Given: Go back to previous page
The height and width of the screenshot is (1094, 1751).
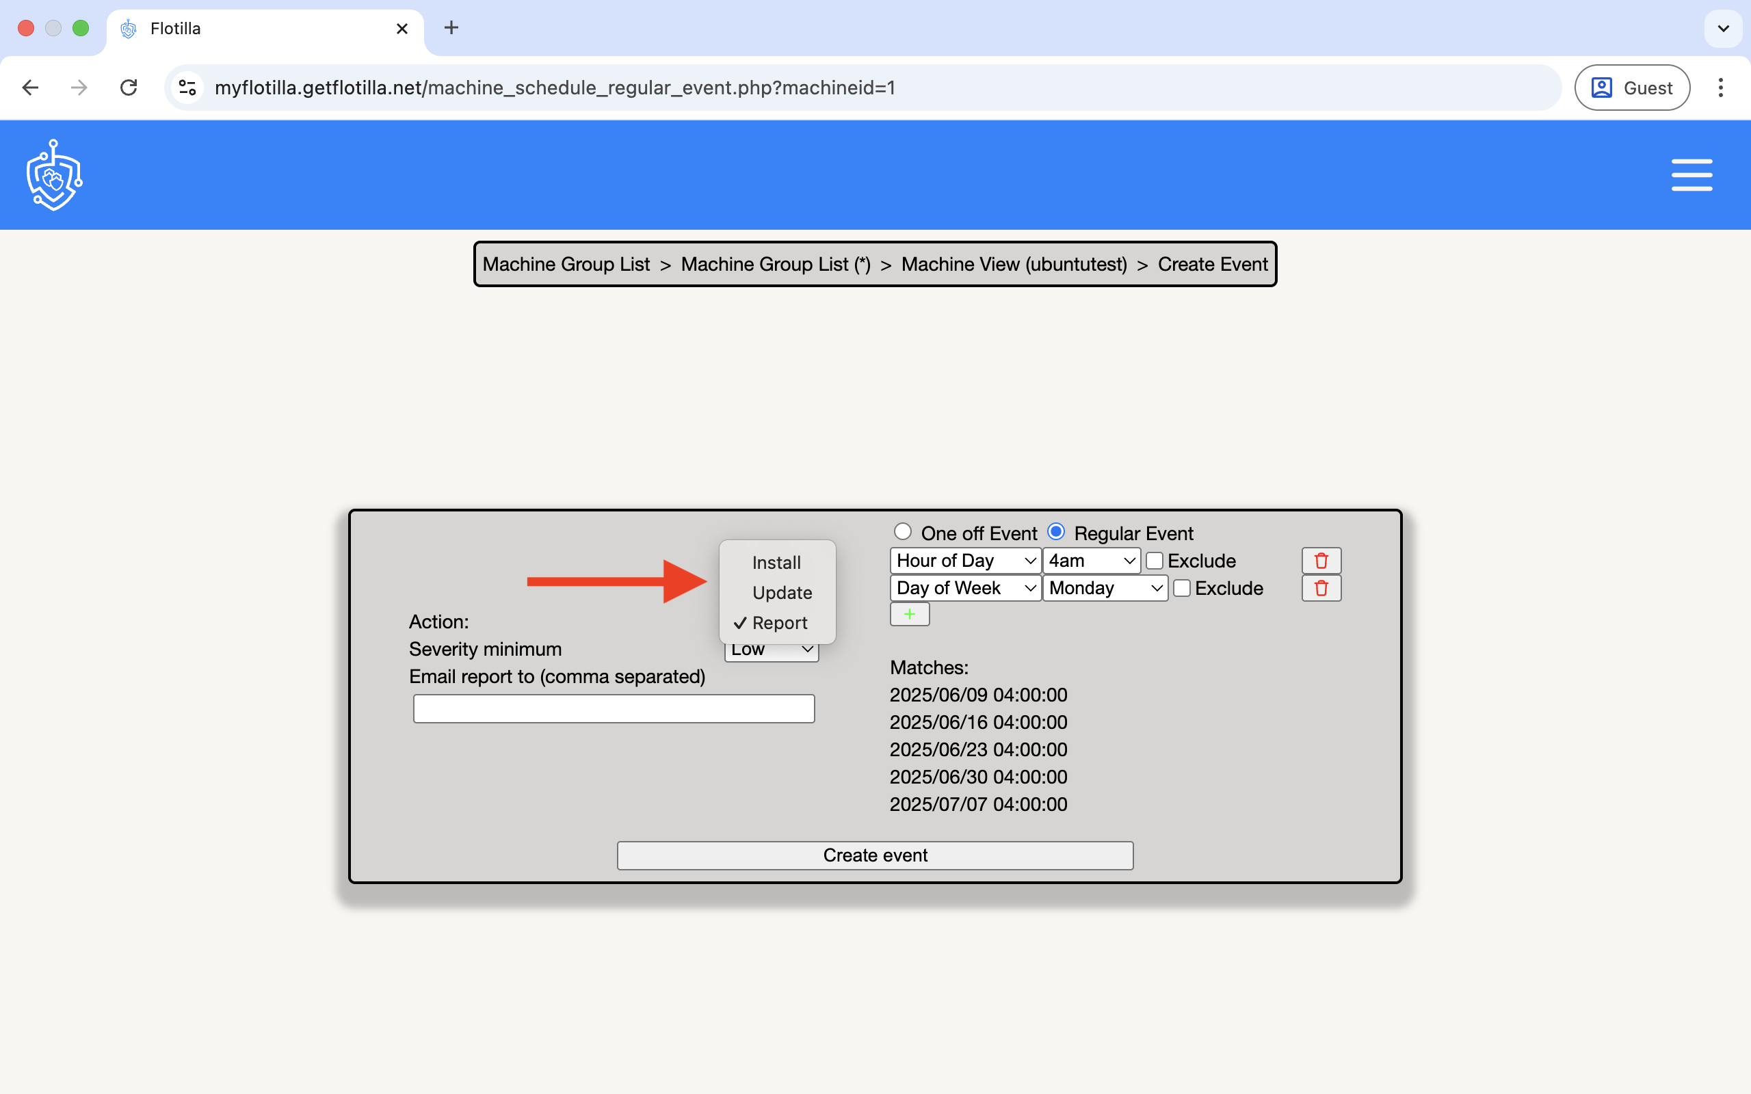Looking at the screenshot, I should [30, 88].
